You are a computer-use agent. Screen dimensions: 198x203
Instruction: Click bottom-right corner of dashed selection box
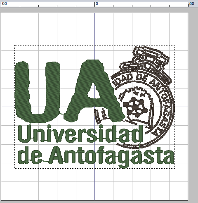175,168
